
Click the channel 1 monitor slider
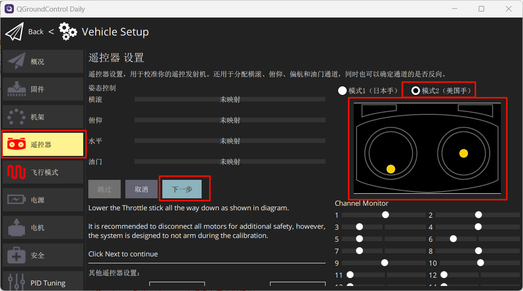pyautogui.click(x=383, y=215)
